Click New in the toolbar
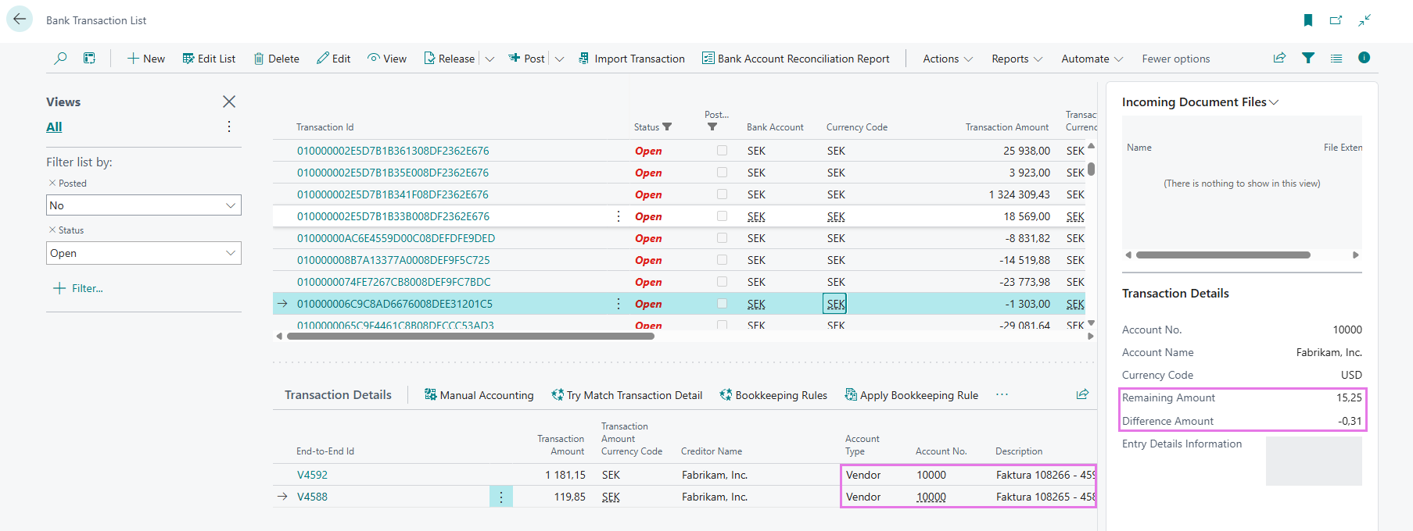 pyautogui.click(x=146, y=59)
